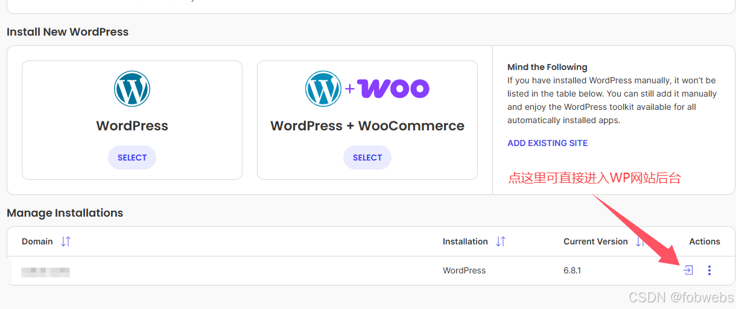
Task: Click the version 6.8.1 cell
Action: click(572, 270)
